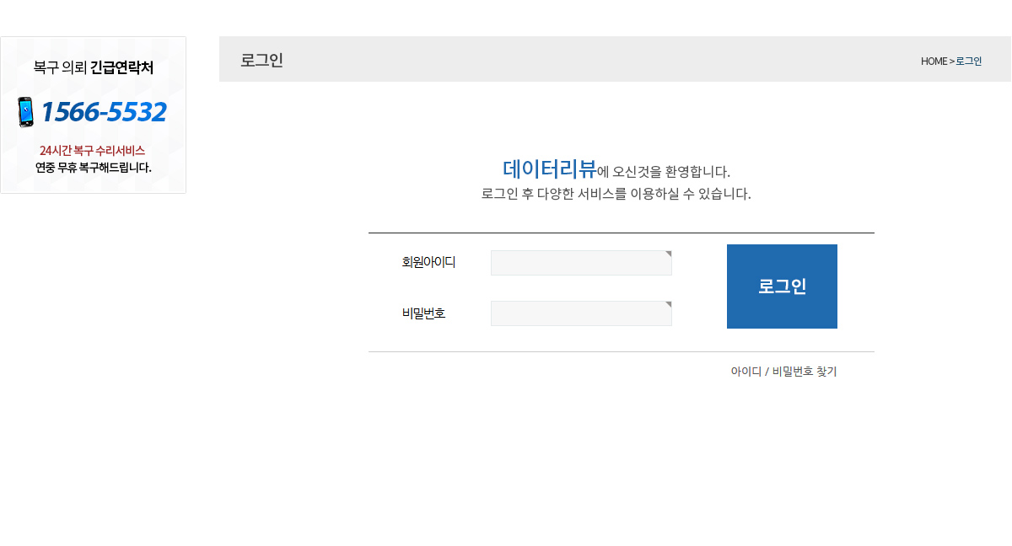
Task: Click the 연중 무휴 복구해드립니다. text
Action: click(x=93, y=167)
